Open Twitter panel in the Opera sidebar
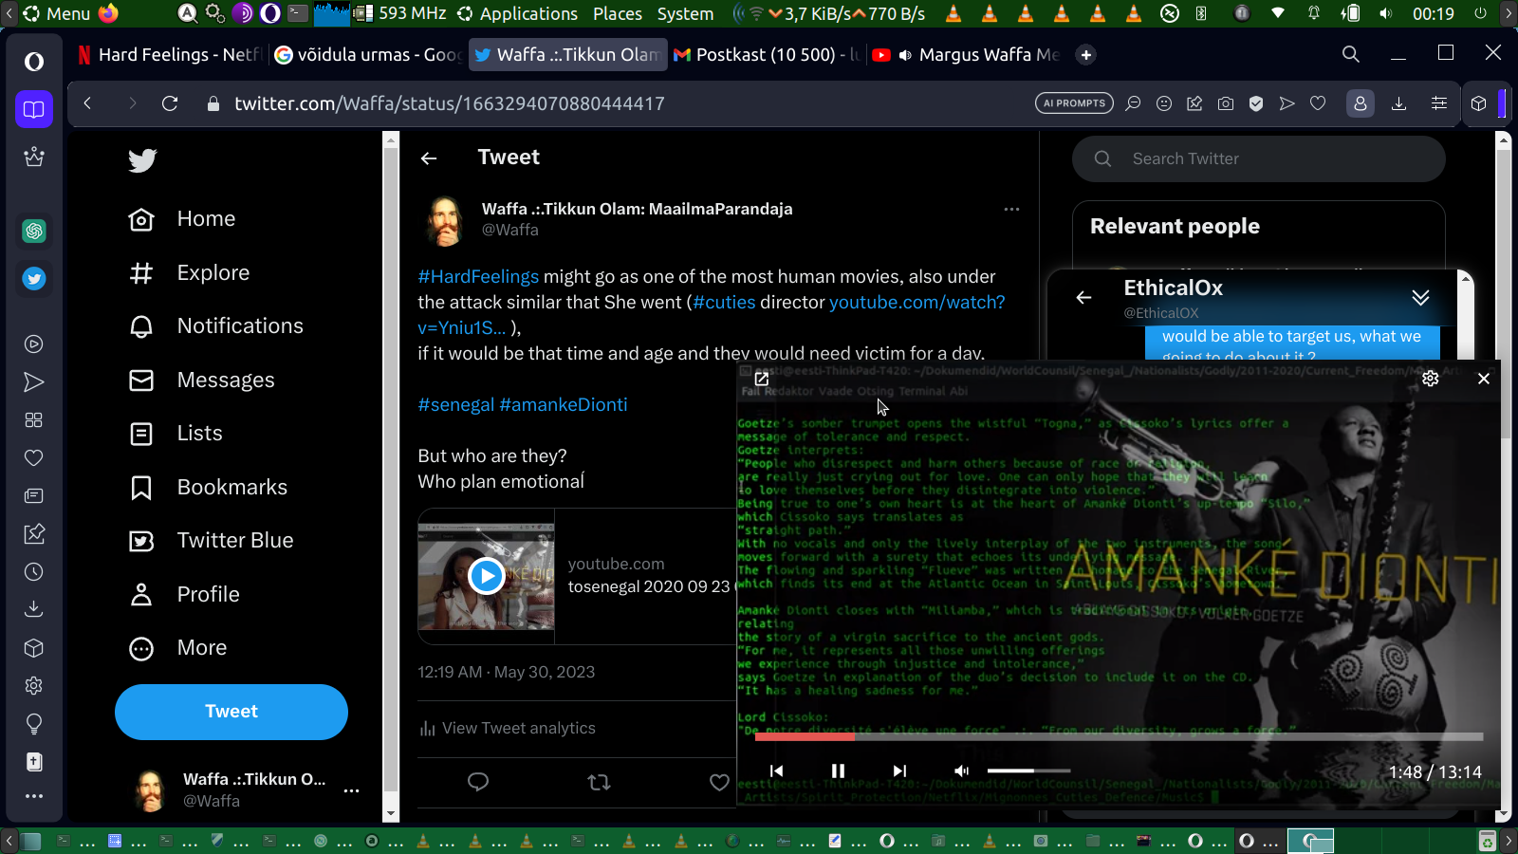Screen dimensions: 1518x854 pyautogui.click(x=34, y=279)
